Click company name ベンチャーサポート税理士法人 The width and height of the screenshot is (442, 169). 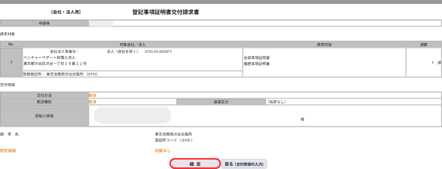coord(49,57)
